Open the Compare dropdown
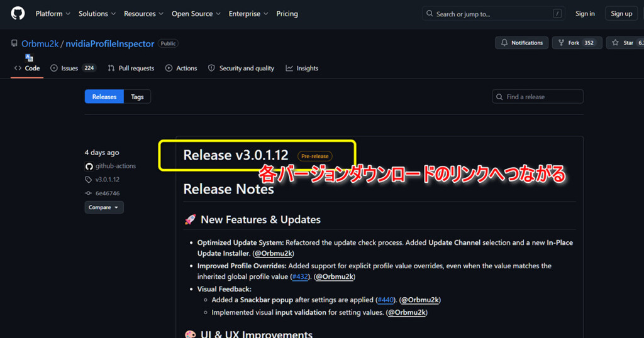The height and width of the screenshot is (338, 644). click(x=104, y=207)
